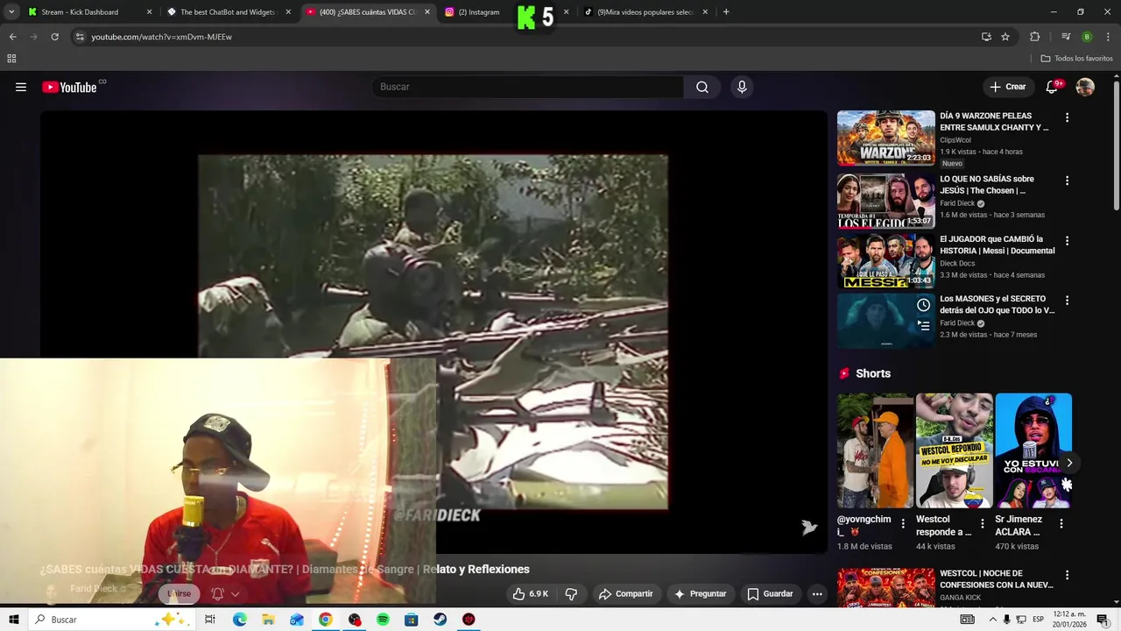Open options for Los MASONES video

1067,300
